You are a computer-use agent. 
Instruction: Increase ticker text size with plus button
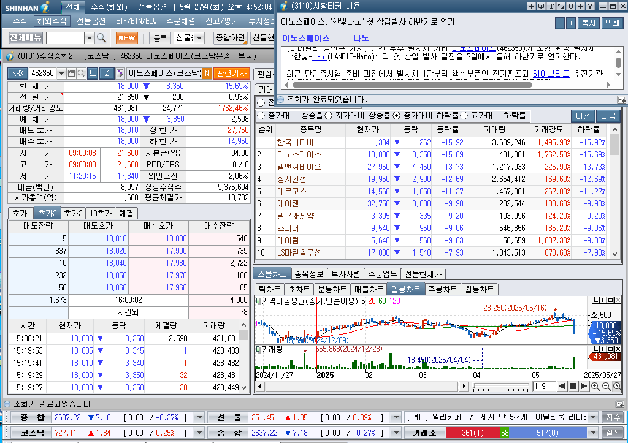click(x=571, y=23)
